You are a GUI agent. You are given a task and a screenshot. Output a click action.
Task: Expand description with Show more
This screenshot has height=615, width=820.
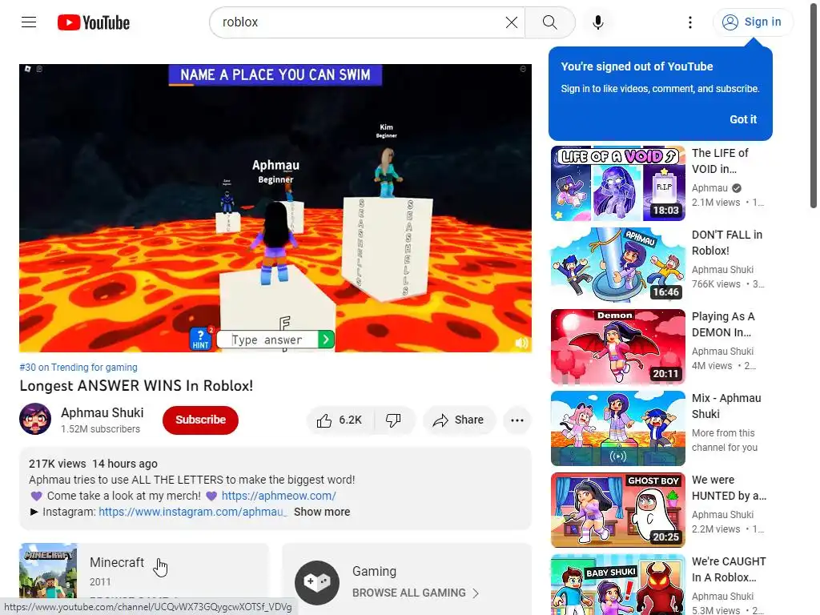[x=322, y=512]
